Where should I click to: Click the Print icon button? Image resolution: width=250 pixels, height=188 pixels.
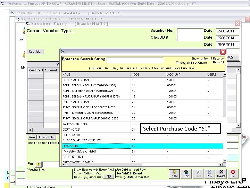coord(209,174)
